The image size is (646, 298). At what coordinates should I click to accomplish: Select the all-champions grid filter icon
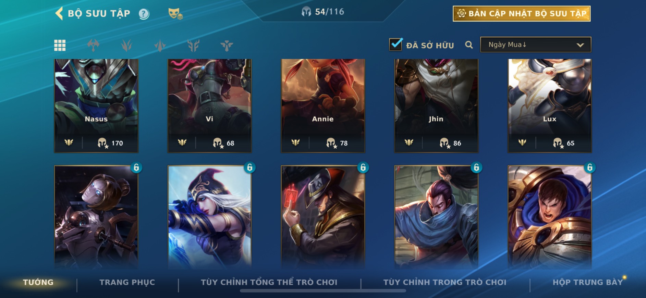(x=60, y=45)
